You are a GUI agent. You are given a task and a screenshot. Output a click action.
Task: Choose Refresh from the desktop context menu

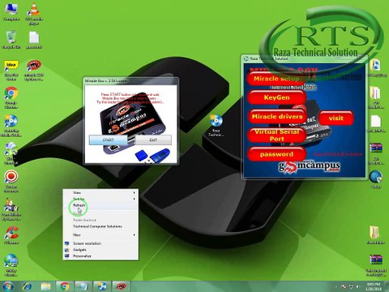pos(100,205)
